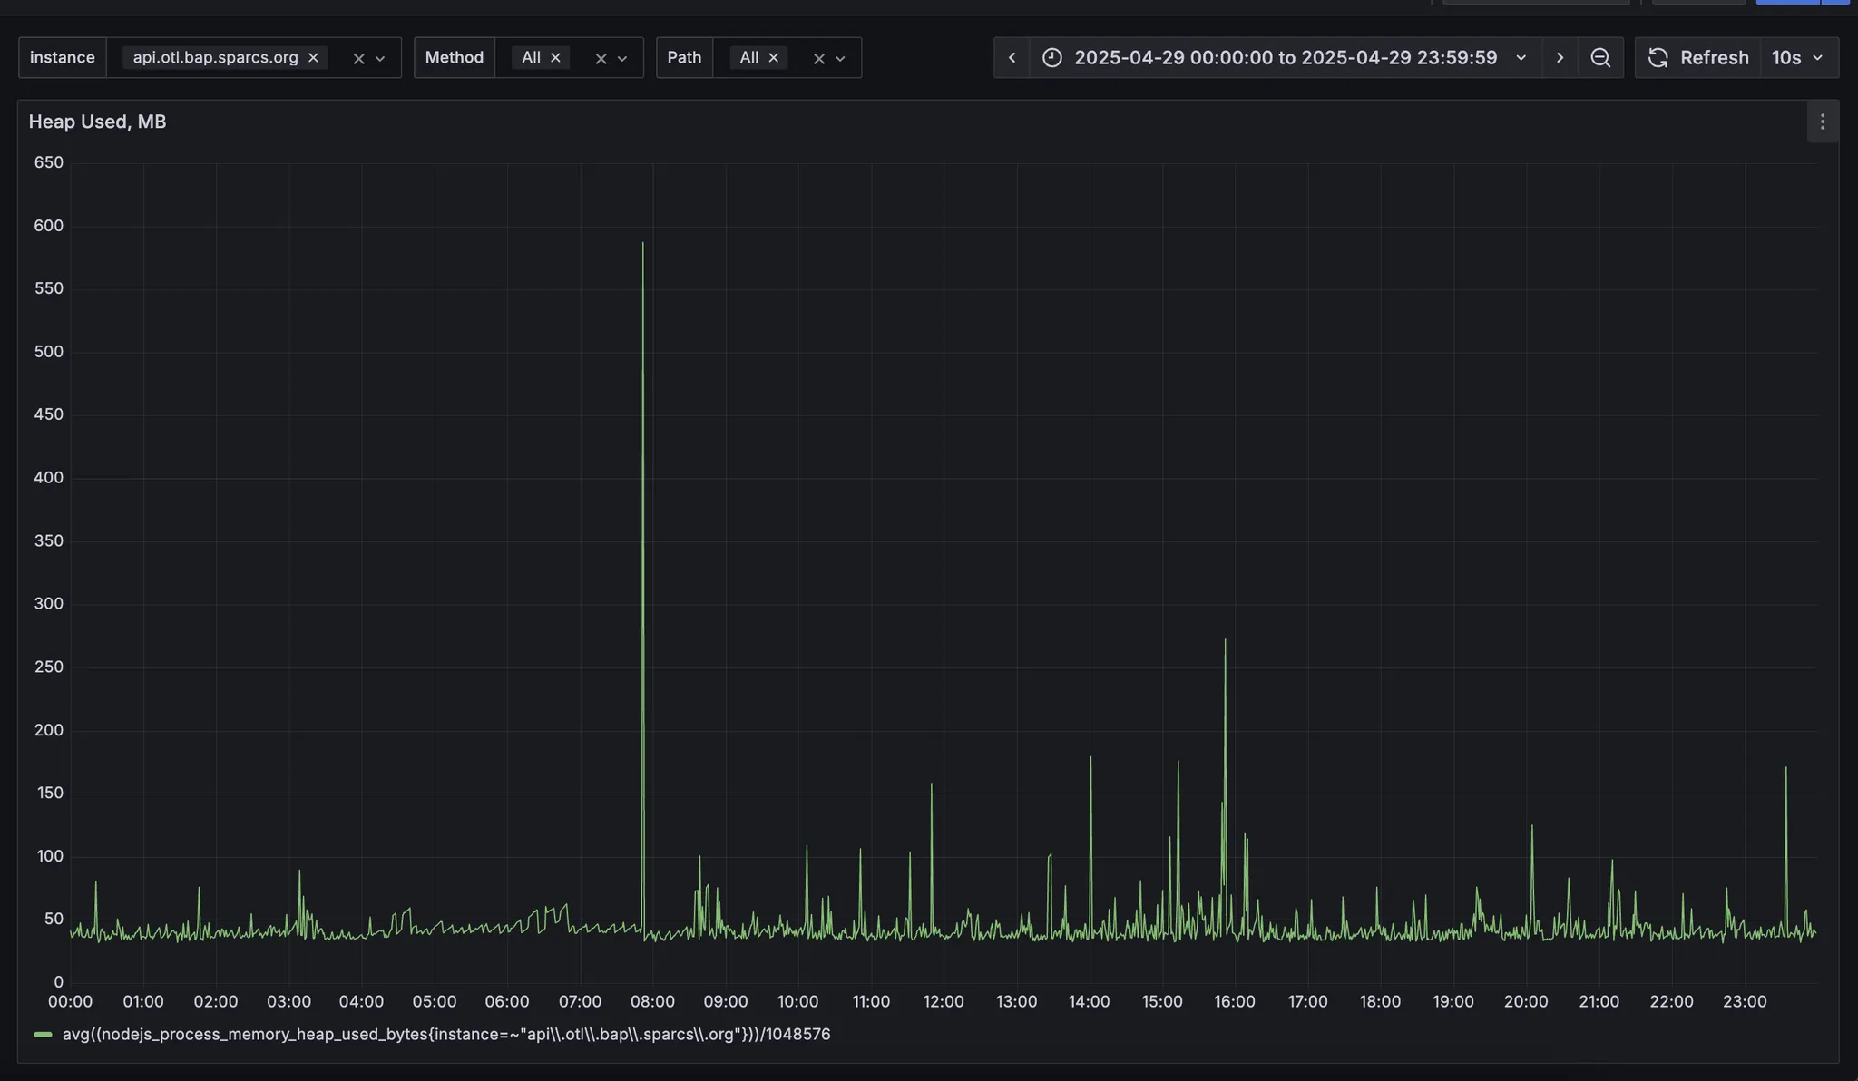1858x1081 pixels.
Task: Click the green legend color swatch
Action: (x=43, y=1035)
